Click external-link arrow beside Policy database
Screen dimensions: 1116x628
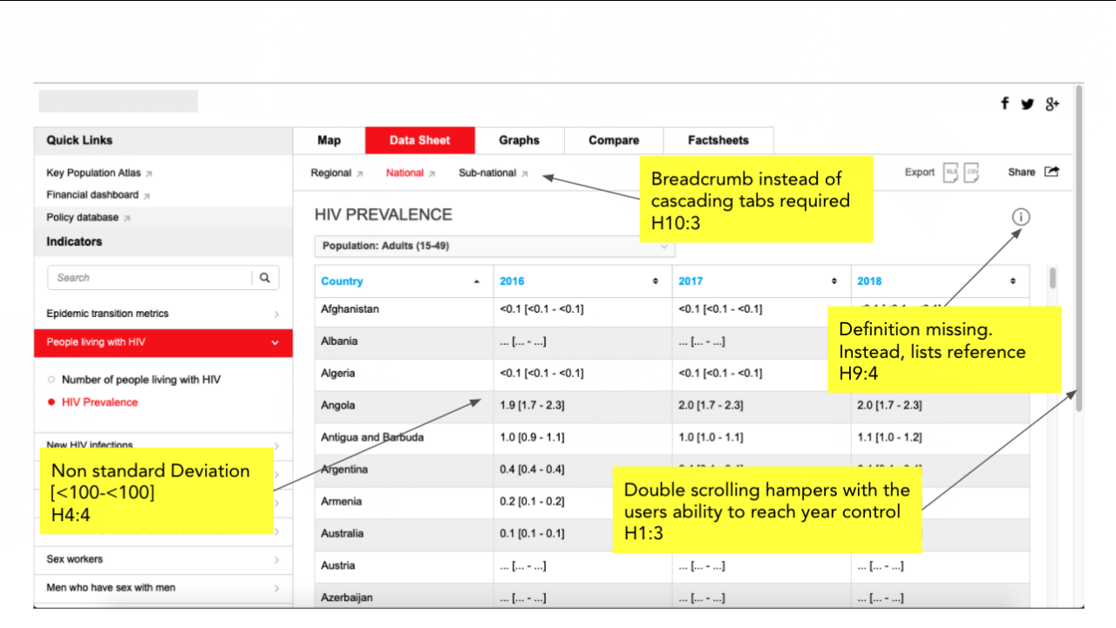pos(126,218)
